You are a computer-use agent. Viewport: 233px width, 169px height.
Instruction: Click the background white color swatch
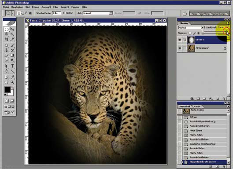click(x=11, y=94)
